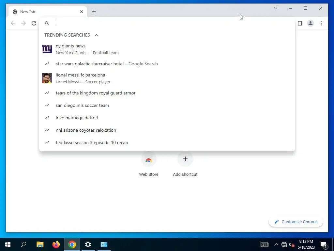Click the browser back arrow
The width and height of the screenshot is (334, 251).
[x=13, y=23]
